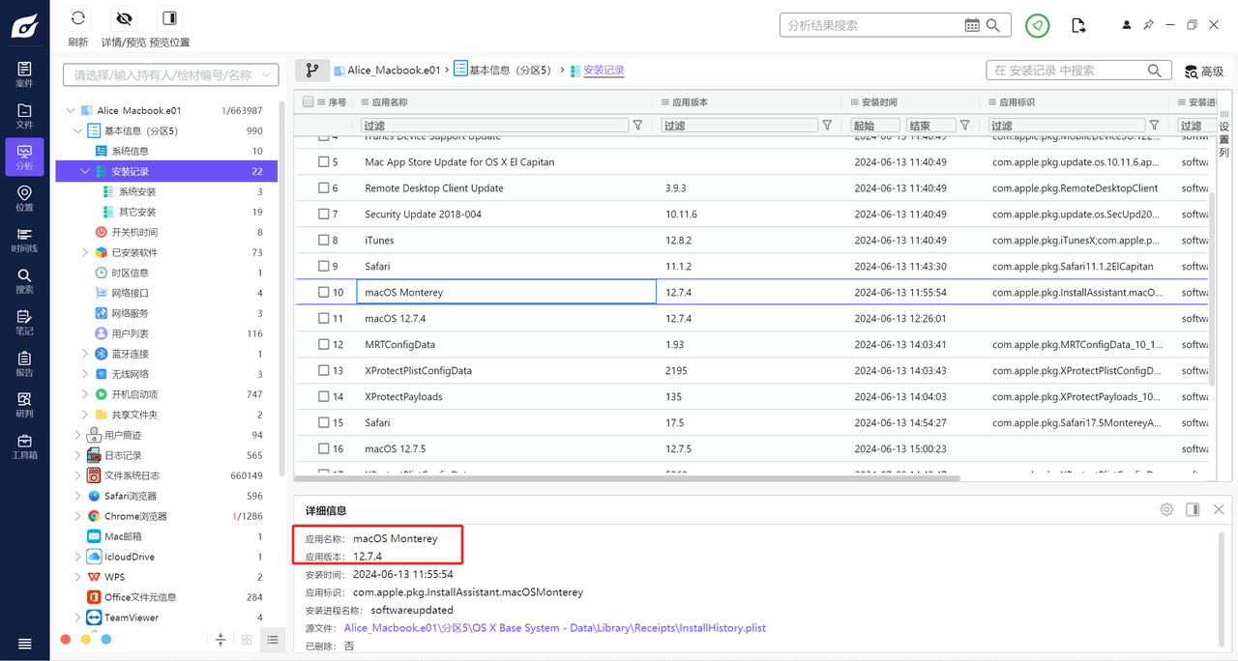Click Alice_Macbook.e01 breadcrumb
Screen dimensions: 1238x661
point(394,71)
